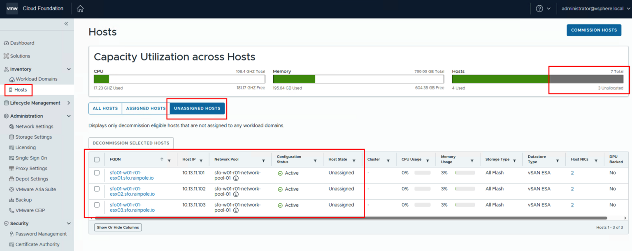This screenshot has width=632, height=251.
Task: Check the select-all checkbox in the table header
Action: [x=97, y=159]
